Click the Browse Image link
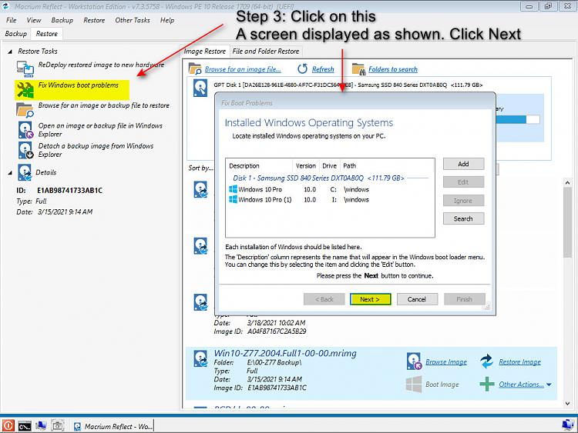This screenshot has width=578, height=433. pyautogui.click(x=446, y=362)
